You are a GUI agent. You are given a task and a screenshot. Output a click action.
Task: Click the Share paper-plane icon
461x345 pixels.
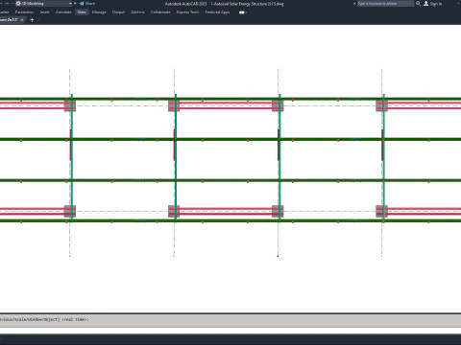click(82, 4)
